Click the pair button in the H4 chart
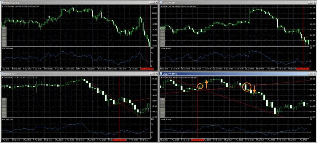The height and width of the screenshot is (143, 317). [163, 42]
